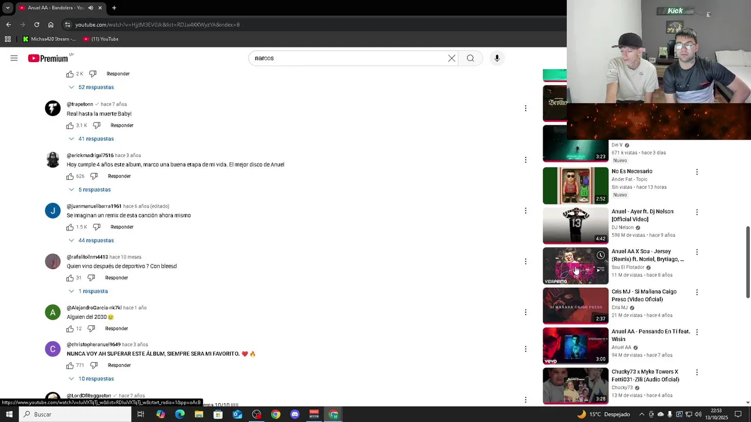Screen dimensions: 751x422
Task: Open a new browser tab
Action: pos(114,8)
